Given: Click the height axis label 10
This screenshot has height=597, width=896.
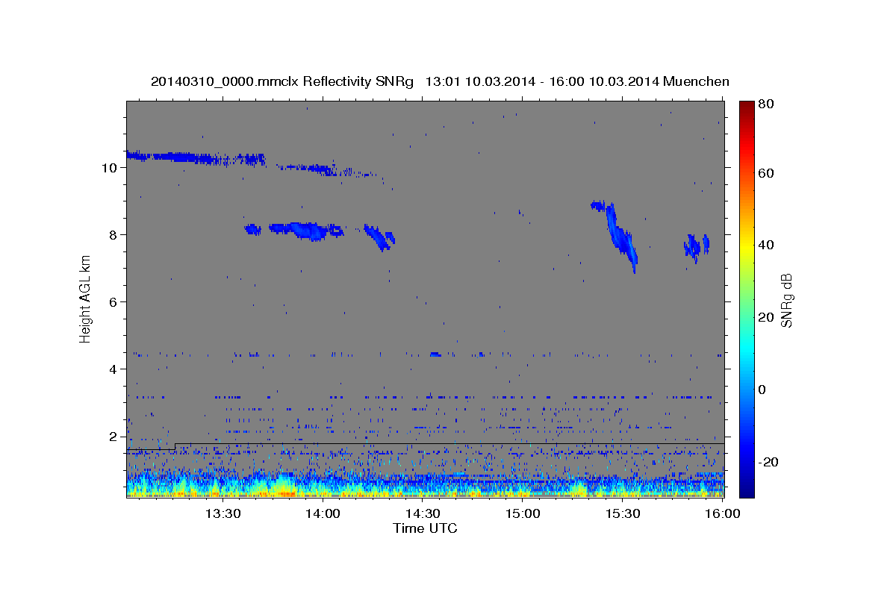Looking at the screenshot, I should [x=109, y=168].
